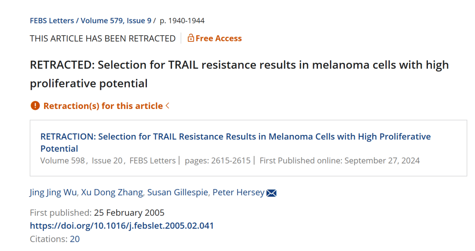Click the Retraction(s) for this article heading
Image resolution: width=475 pixels, height=251 pixels.
(x=103, y=105)
